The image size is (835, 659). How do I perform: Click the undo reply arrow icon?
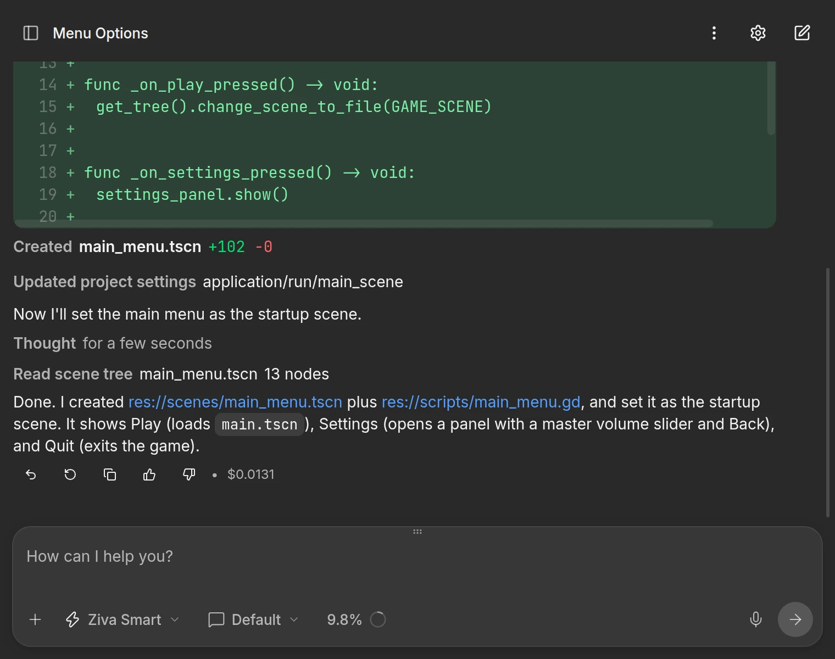coord(31,474)
